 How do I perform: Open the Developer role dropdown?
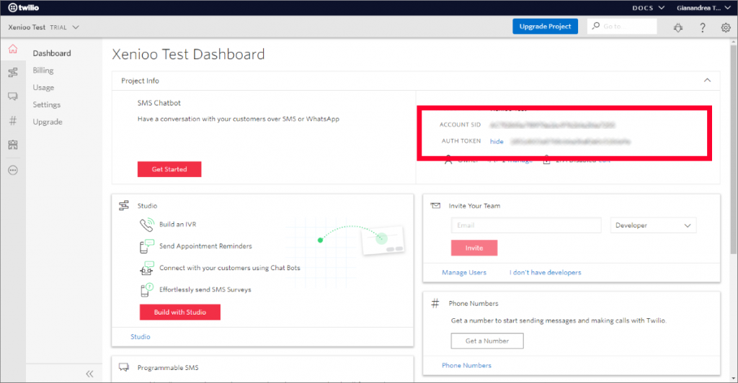pos(653,225)
